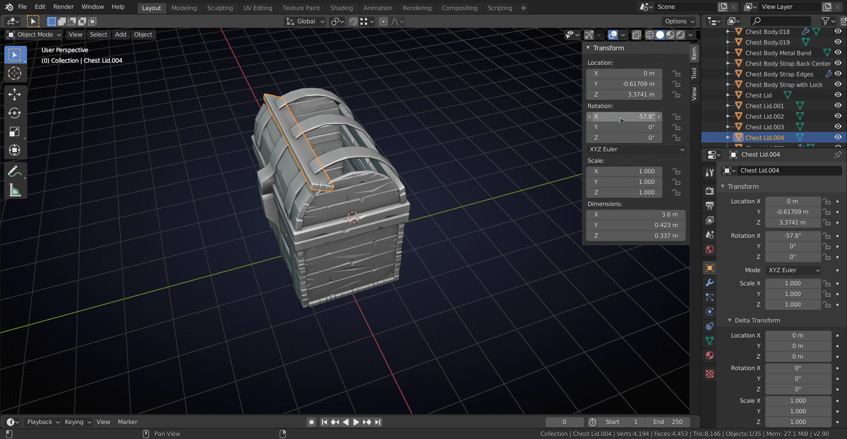Activate the Annotate pencil tool

coord(15,172)
